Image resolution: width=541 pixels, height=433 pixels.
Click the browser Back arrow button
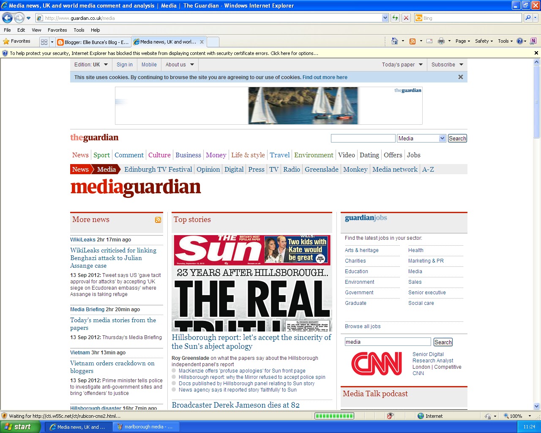7,18
